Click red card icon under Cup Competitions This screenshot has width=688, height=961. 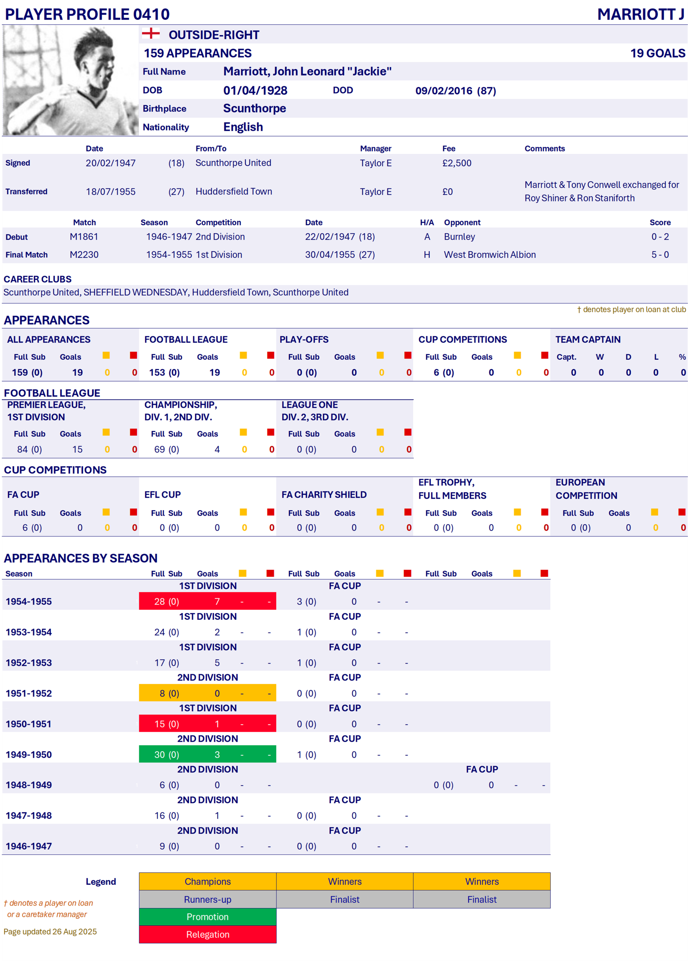tap(545, 355)
